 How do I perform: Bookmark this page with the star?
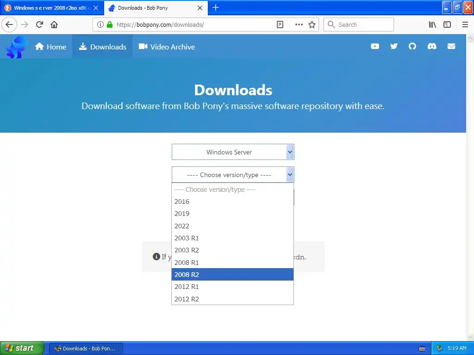[x=312, y=24]
